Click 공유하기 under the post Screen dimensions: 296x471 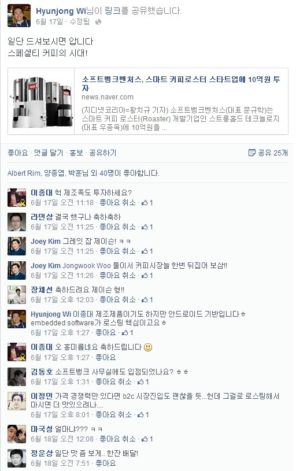(x=103, y=153)
